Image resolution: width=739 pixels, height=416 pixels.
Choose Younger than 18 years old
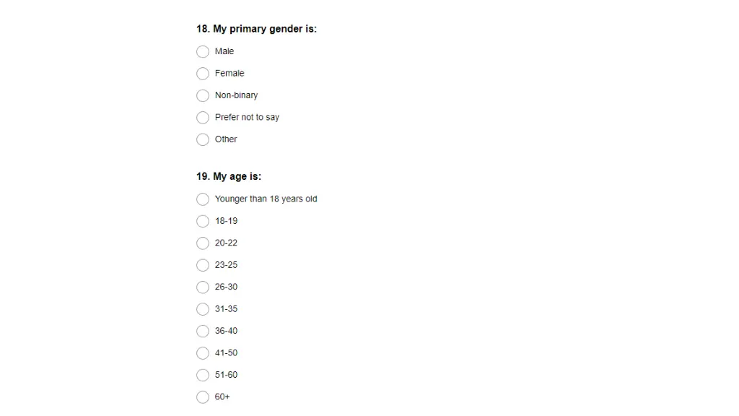click(x=203, y=199)
